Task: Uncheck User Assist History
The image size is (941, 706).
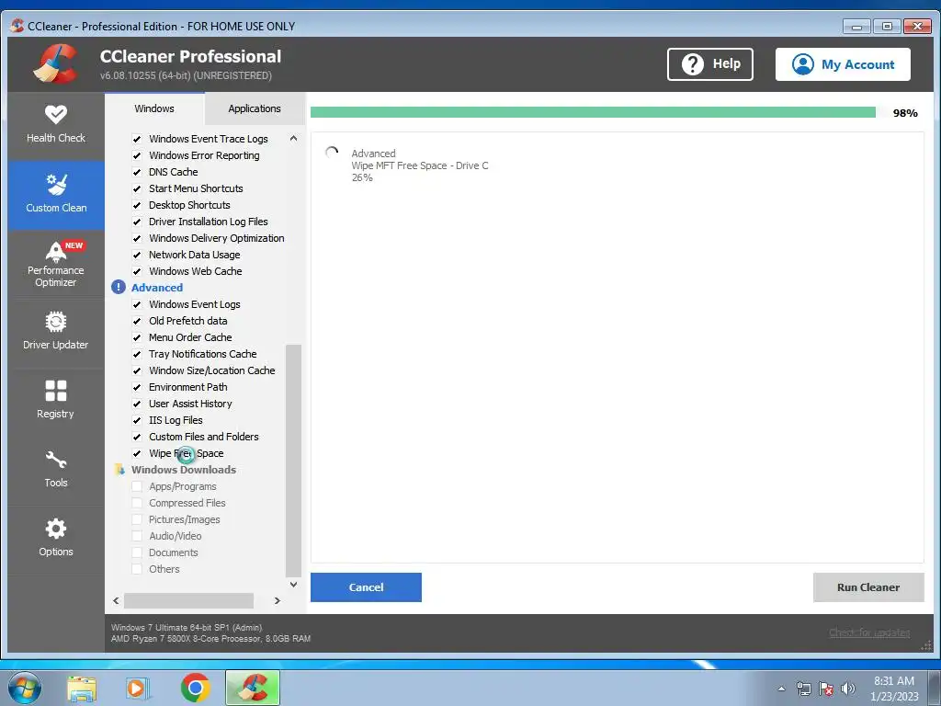Action: (x=137, y=404)
